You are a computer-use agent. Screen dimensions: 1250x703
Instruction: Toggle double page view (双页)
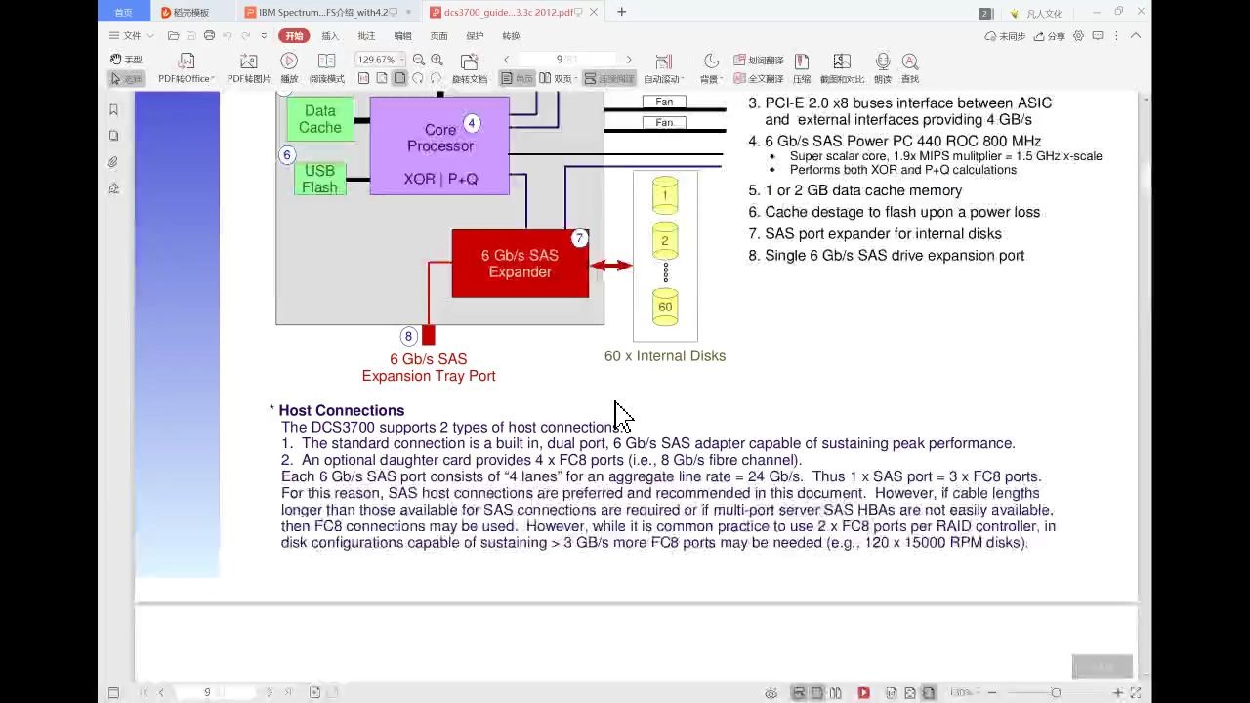pos(557,78)
